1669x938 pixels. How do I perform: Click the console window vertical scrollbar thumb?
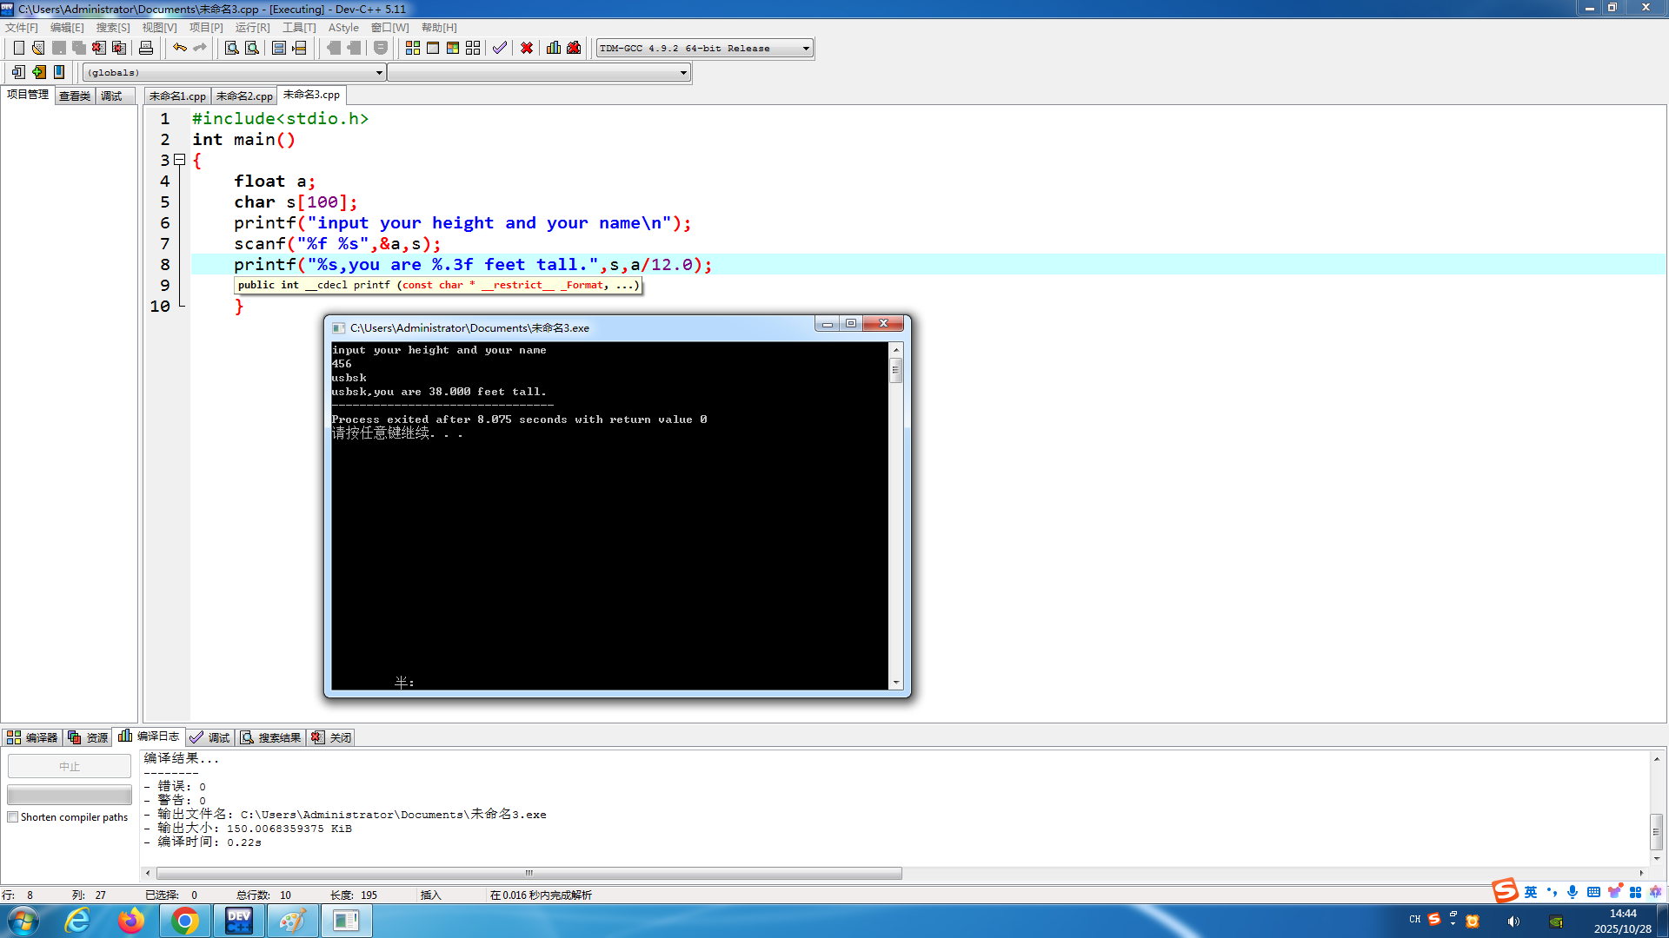[895, 371]
